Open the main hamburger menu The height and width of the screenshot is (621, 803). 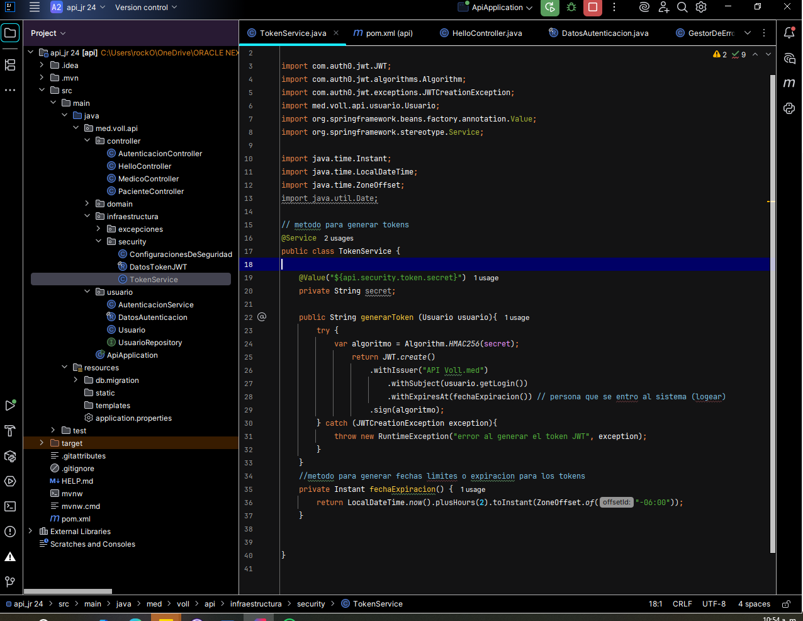tap(35, 8)
